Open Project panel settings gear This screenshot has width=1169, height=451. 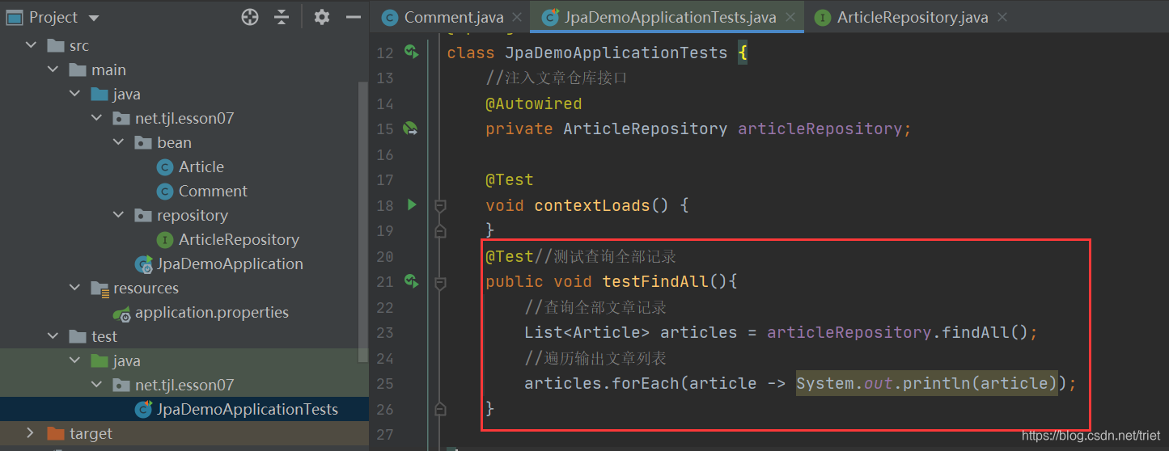tap(322, 17)
